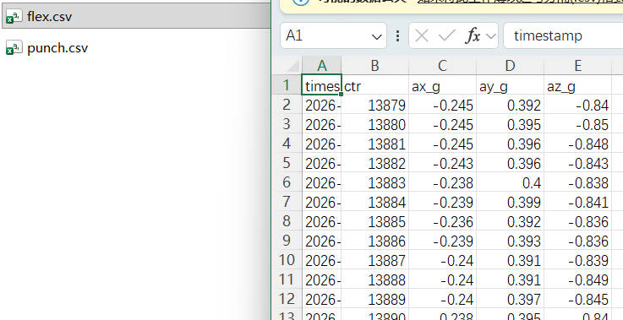Click cell with value 13881
This screenshot has width=623, height=320.
(374, 144)
